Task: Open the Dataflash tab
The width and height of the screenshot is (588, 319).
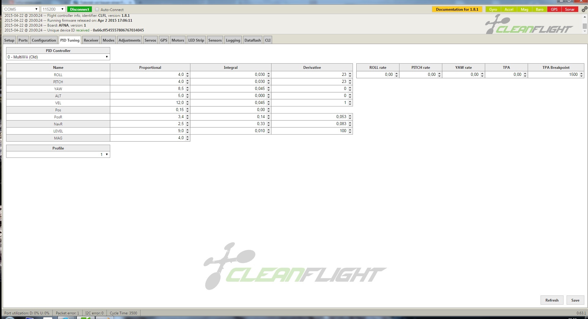Action: pos(253,40)
